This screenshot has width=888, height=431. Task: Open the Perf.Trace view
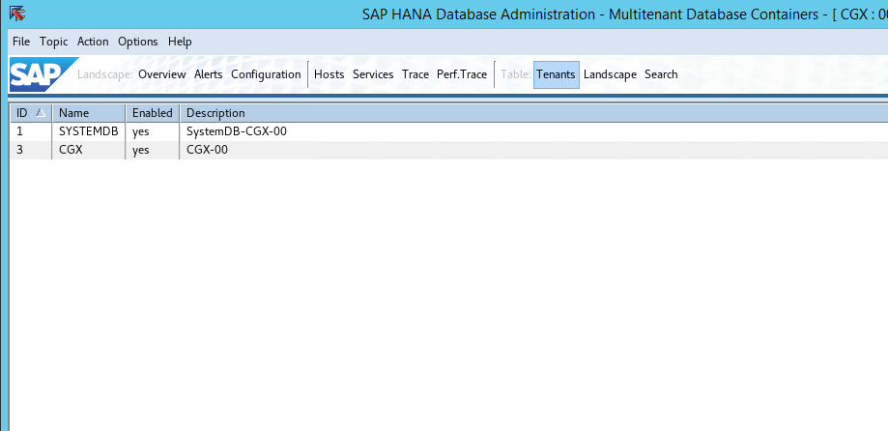pyautogui.click(x=462, y=74)
